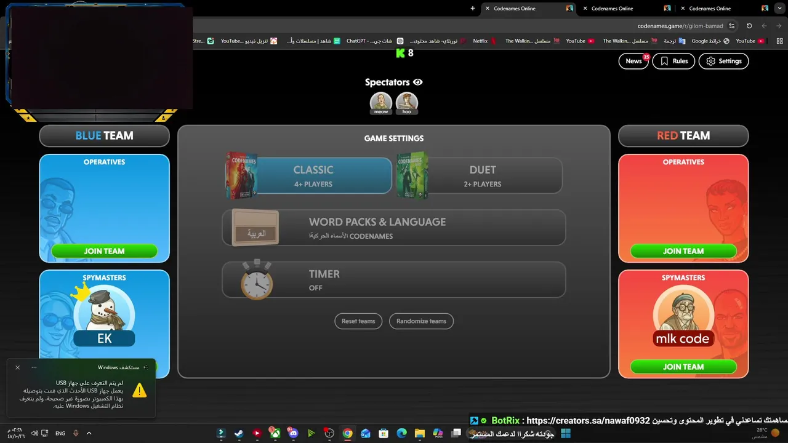Open ترجمة translate bookmark
The width and height of the screenshot is (788, 443).
674,41
